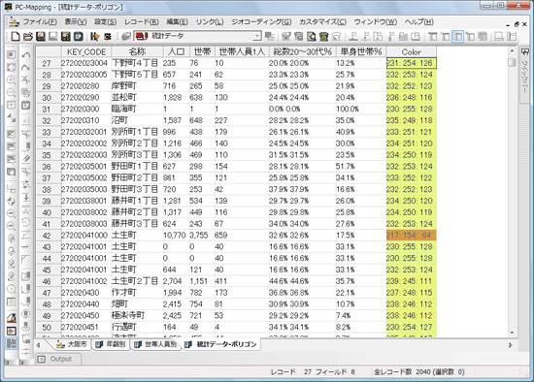The image size is (534, 382).
Task: Click the 人口 column header
Action: click(x=176, y=51)
